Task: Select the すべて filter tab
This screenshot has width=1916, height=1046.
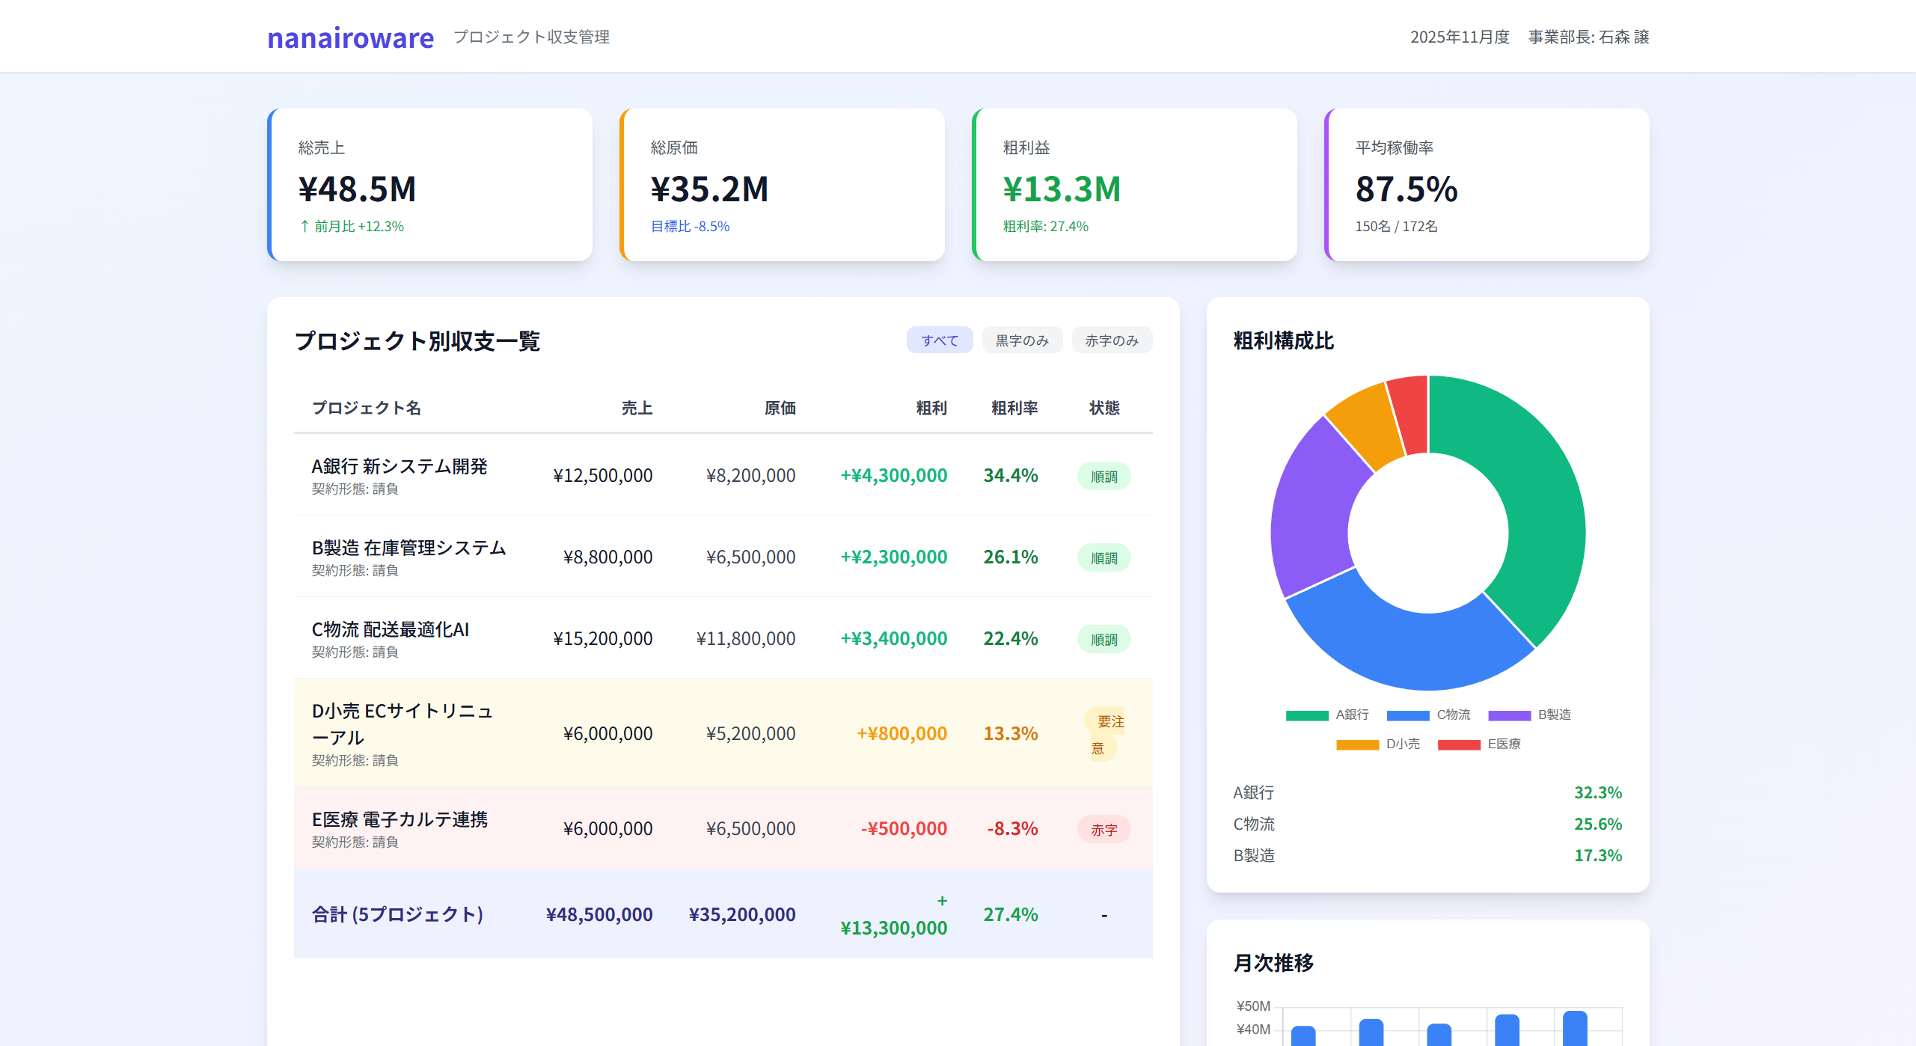Action: (939, 340)
